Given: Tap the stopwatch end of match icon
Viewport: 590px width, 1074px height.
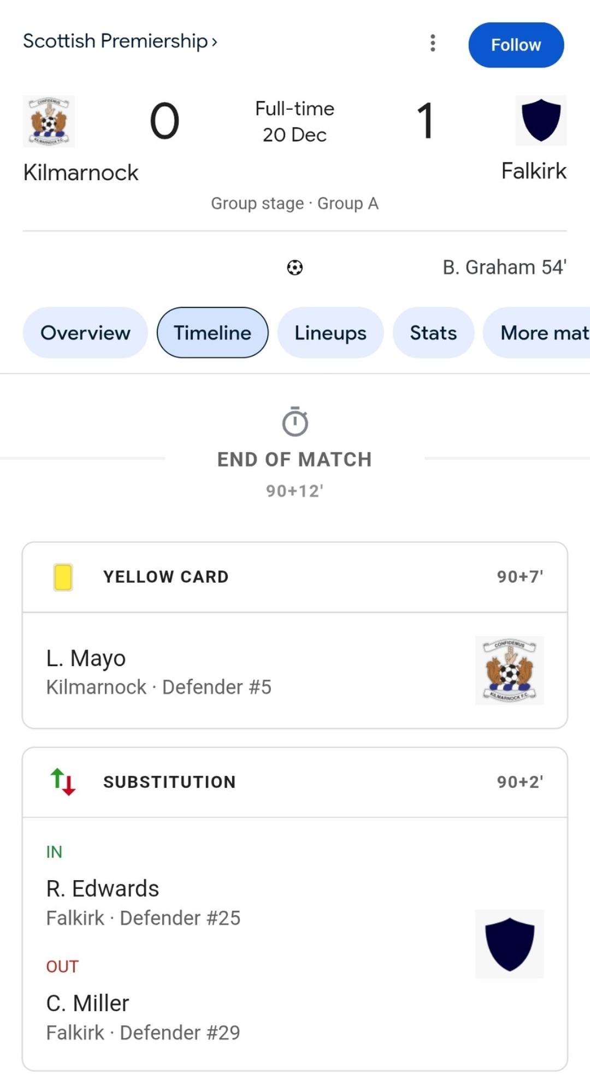Looking at the screenshot, I should 295,422.
